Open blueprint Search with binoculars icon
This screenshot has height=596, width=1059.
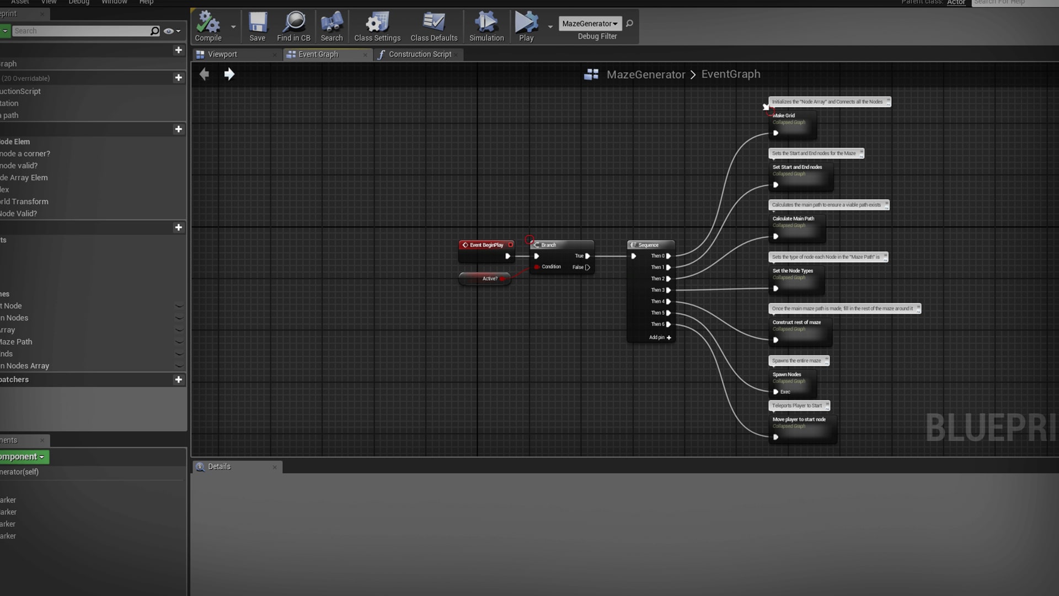[x=331, y=23]
